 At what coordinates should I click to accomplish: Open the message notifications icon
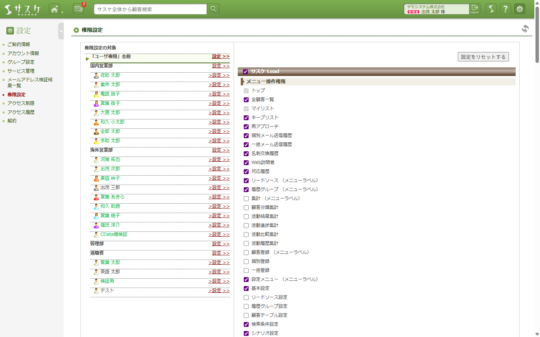point(78,9)
